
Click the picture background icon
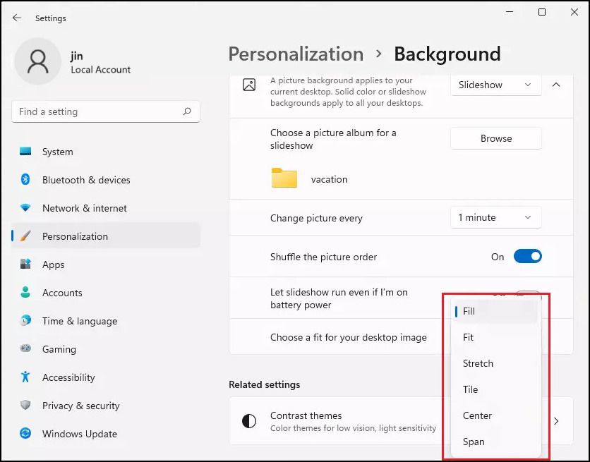[249, 85]
